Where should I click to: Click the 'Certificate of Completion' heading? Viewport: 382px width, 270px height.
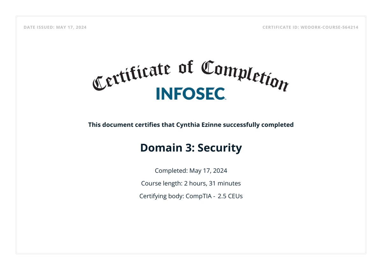click(191, 75)
